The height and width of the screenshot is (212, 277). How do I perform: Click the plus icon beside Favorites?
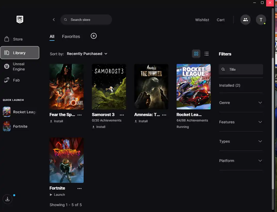click(94, 36)
